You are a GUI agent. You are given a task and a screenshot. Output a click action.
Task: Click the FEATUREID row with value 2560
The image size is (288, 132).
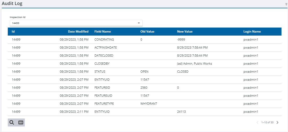coord(145,88)
